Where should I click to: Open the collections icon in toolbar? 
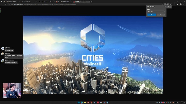(177, 4)
